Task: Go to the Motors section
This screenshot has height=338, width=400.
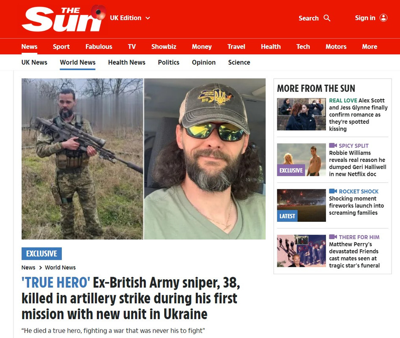Action: pyautogui.click(x=336, y=46)
